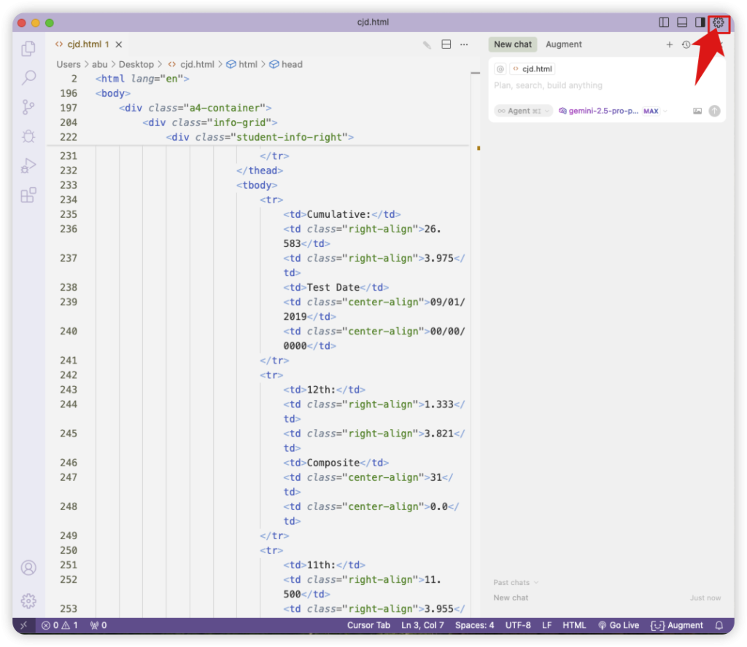Screen dimensions: 747x647
Task: Expand the Past chats section
Action: pos(516,582)
